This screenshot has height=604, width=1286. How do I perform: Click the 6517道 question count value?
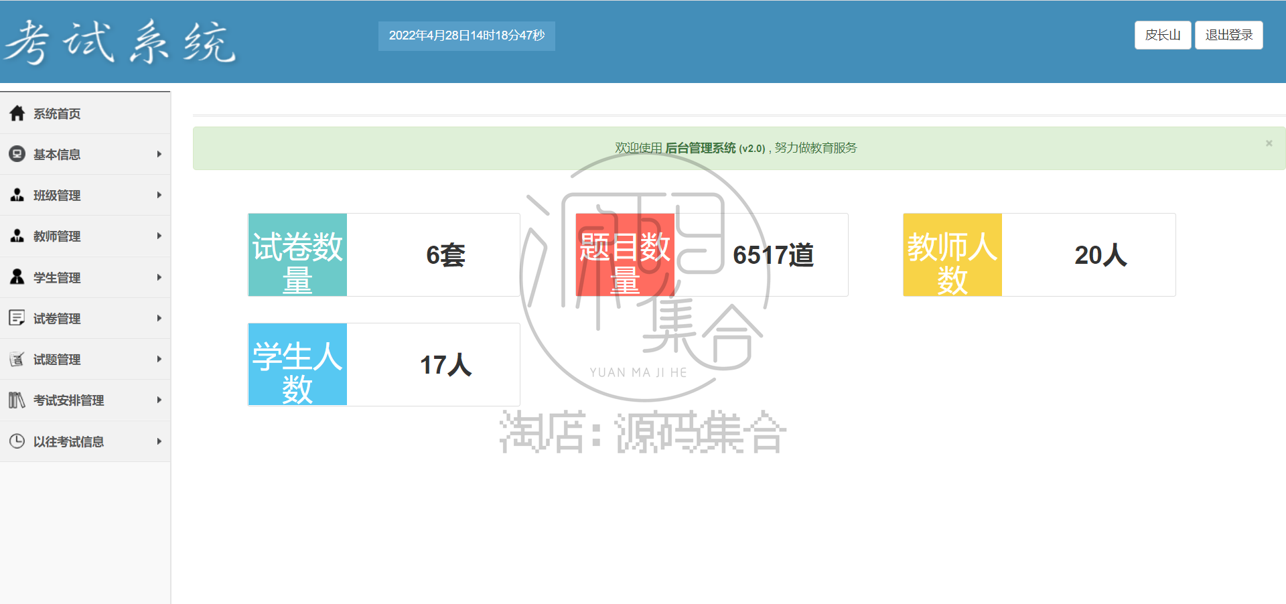pyautogui.click(x=773, y=255)
